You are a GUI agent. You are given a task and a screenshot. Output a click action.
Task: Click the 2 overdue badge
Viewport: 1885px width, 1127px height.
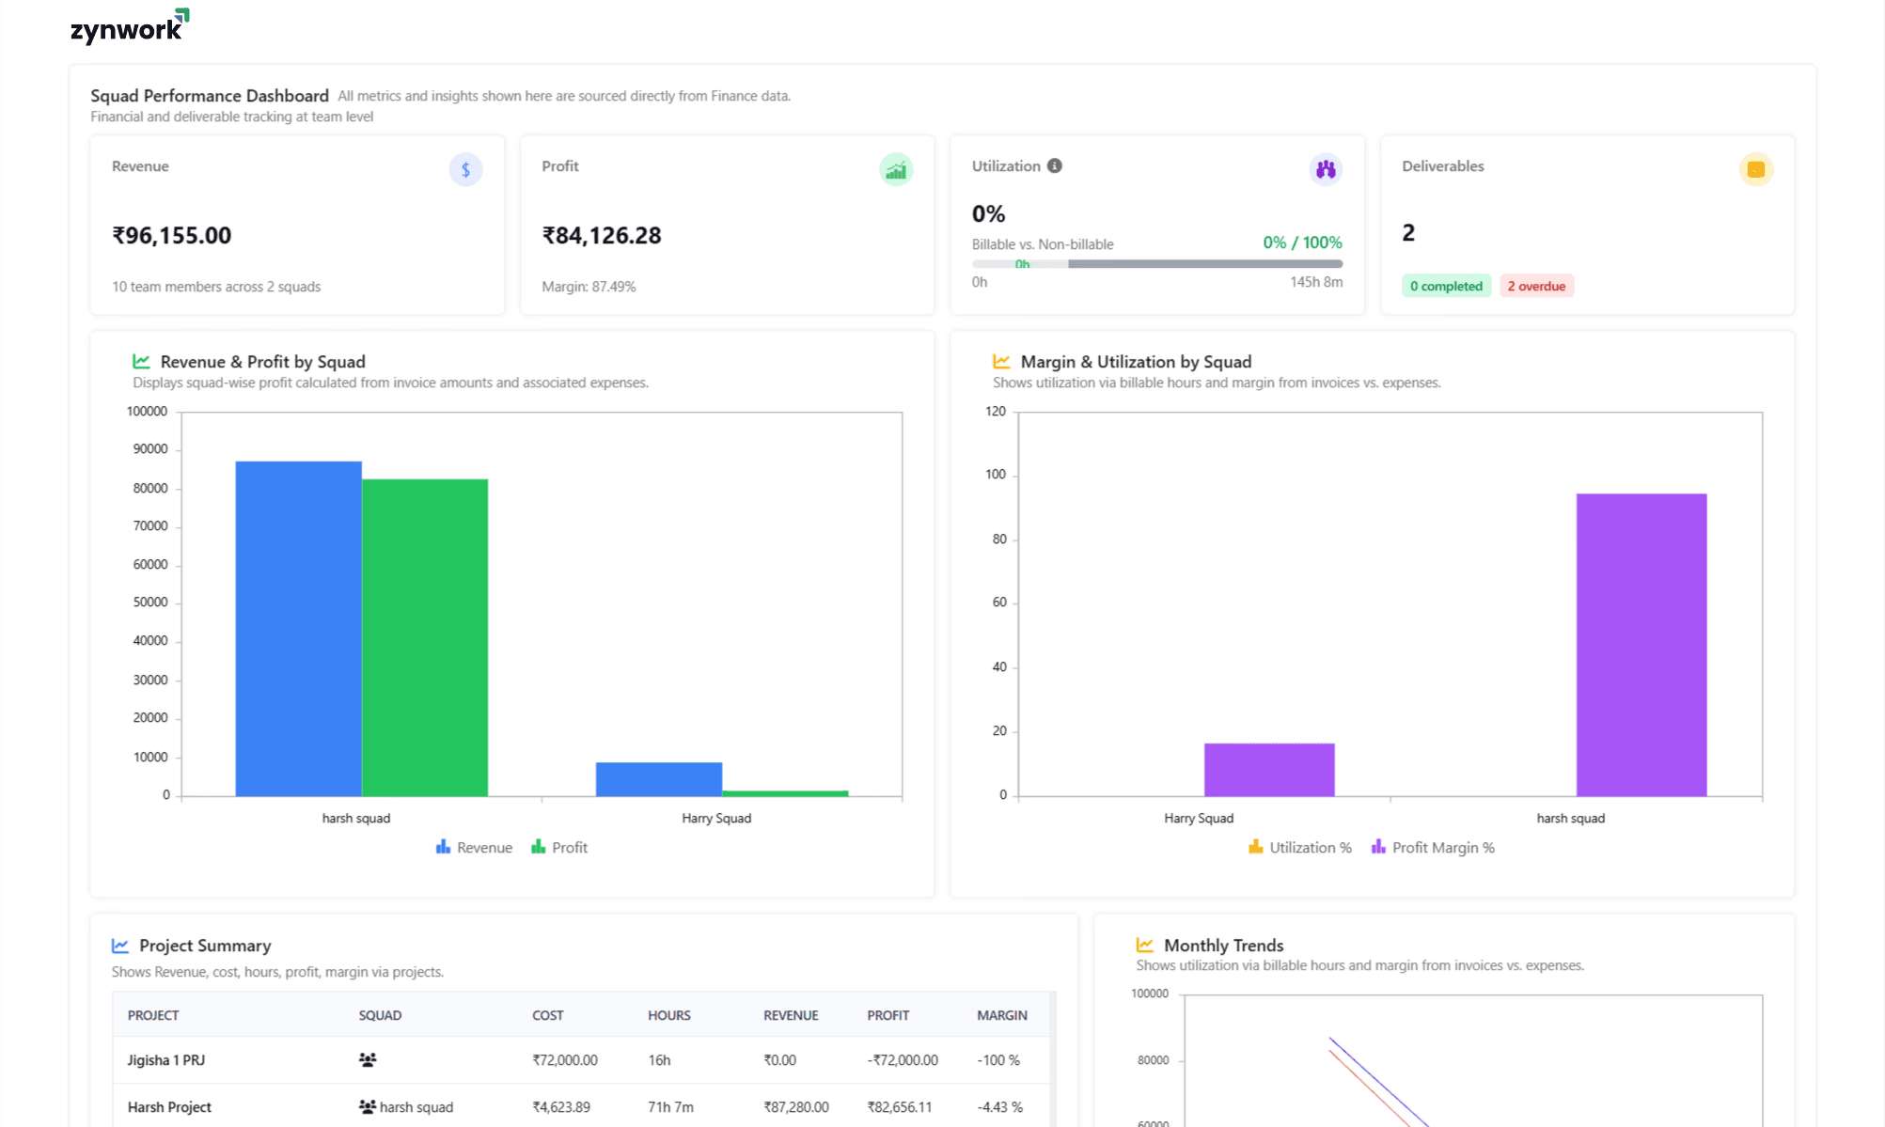tap(1536, 287)
